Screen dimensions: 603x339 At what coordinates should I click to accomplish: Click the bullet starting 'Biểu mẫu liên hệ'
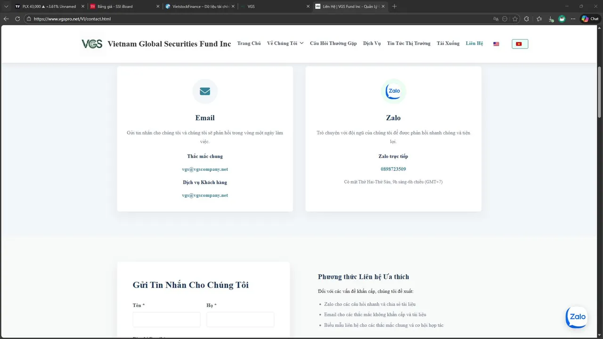tap(384, 325)
